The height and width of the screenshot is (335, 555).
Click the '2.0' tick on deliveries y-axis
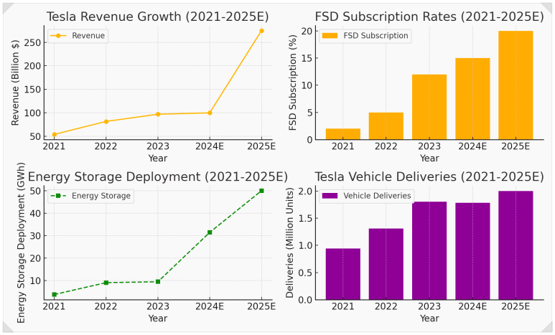[305, 192]
